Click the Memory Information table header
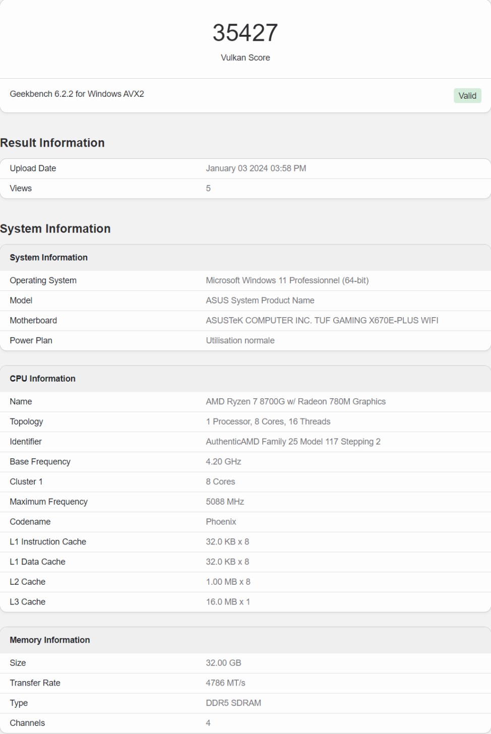The height and width of the screenshot is (734, 491). pyautogui.click(x=49, y=640)
